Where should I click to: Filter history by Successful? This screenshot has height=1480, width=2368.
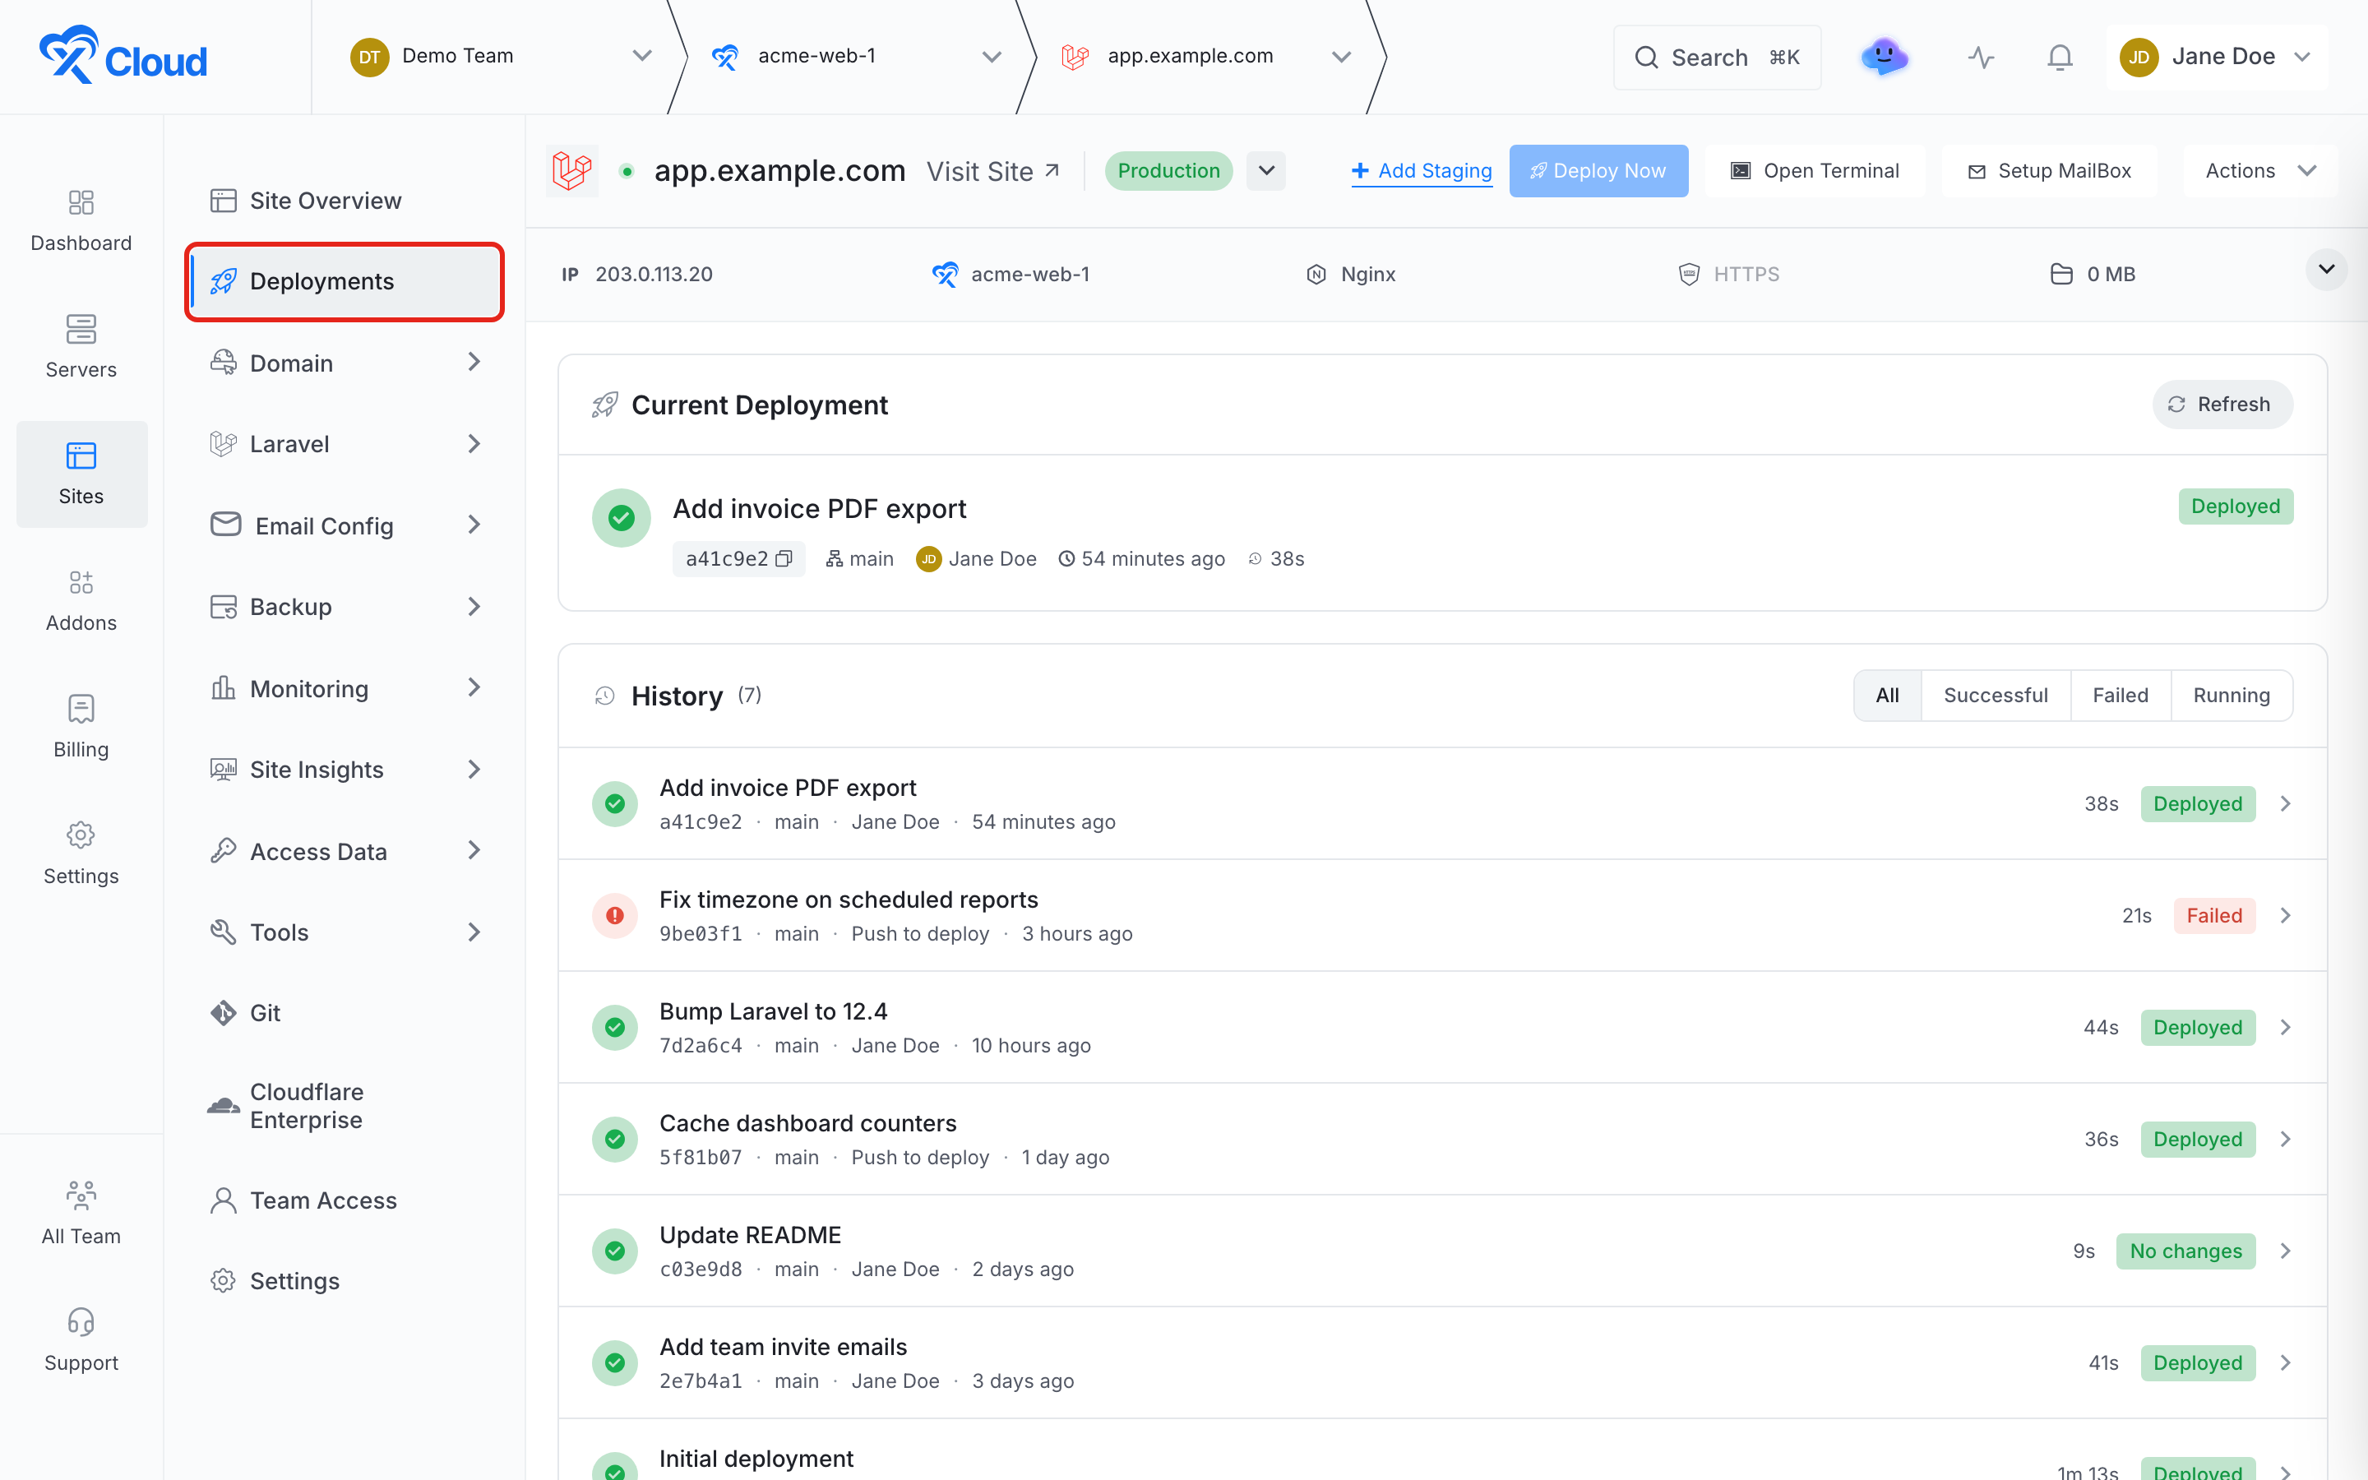point(1996,696)
